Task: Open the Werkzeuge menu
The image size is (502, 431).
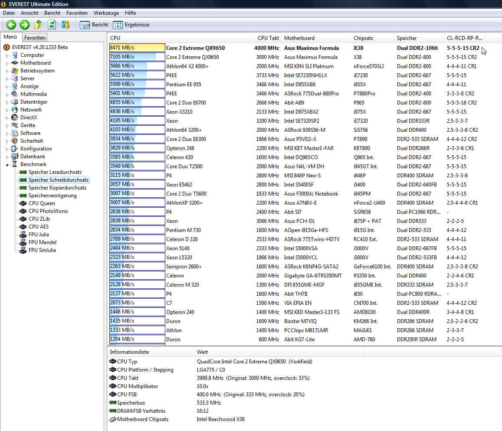Action: tap(106, 13)
